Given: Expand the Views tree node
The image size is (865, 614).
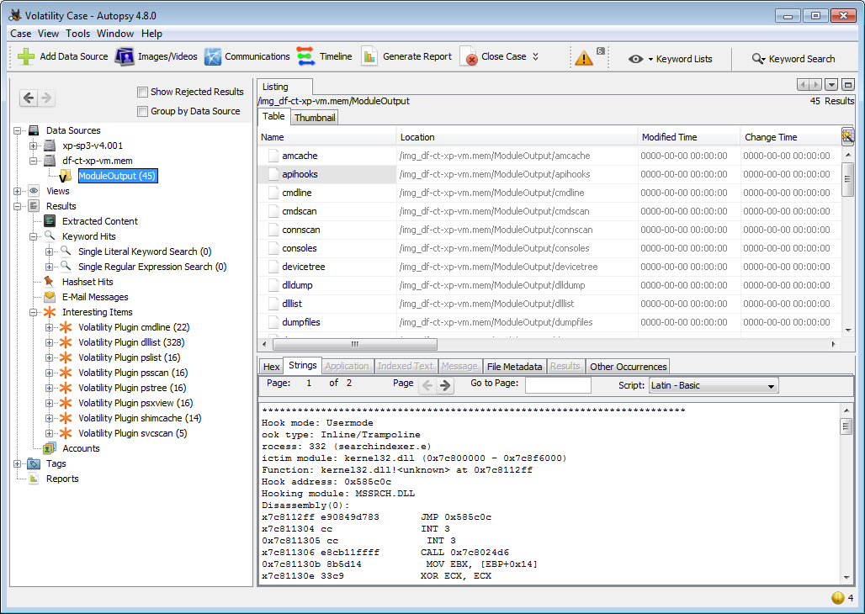Looking at the screenshot, I should 16,190.
